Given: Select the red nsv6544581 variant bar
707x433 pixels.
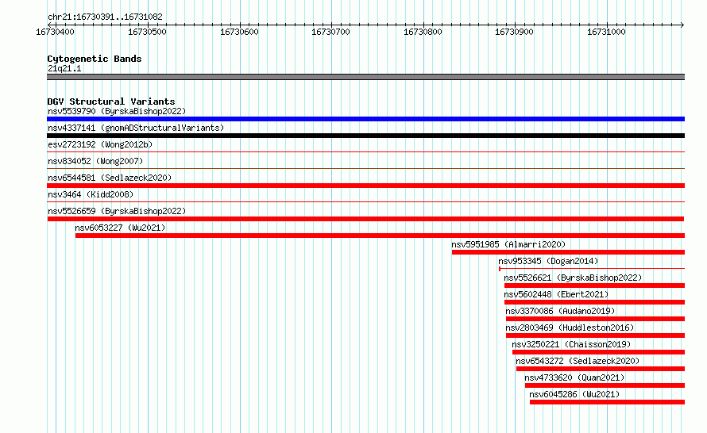Looking at the screenshot, I should tap(365, 186).
